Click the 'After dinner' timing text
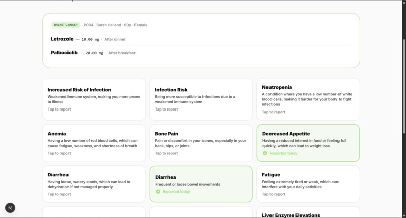The width and height of the screenshot is (406, 218). click(115, 39)
